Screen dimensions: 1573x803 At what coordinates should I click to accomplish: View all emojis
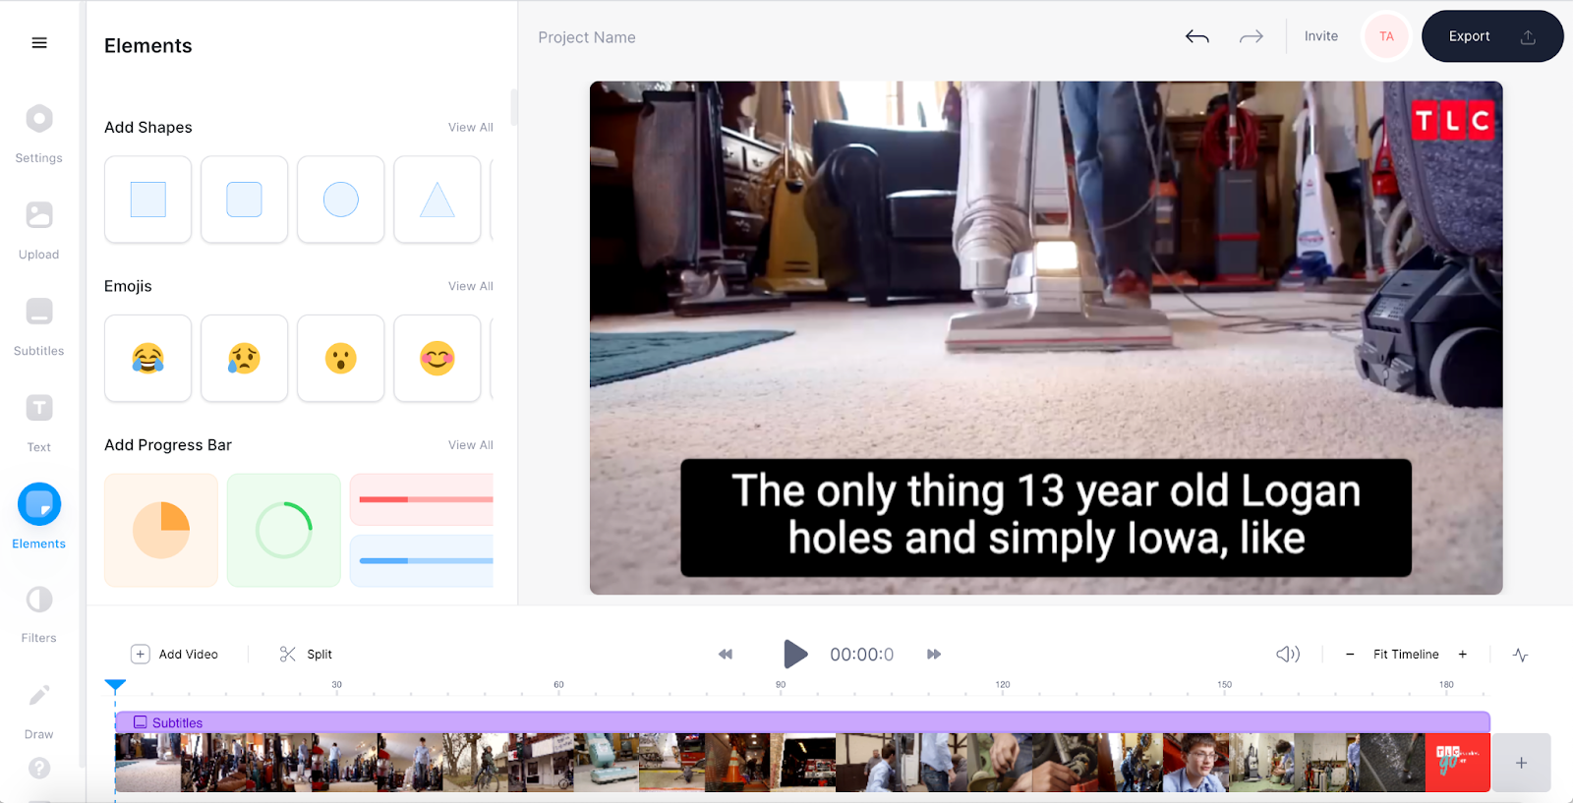pyautogui.click(x=471, y=286)
